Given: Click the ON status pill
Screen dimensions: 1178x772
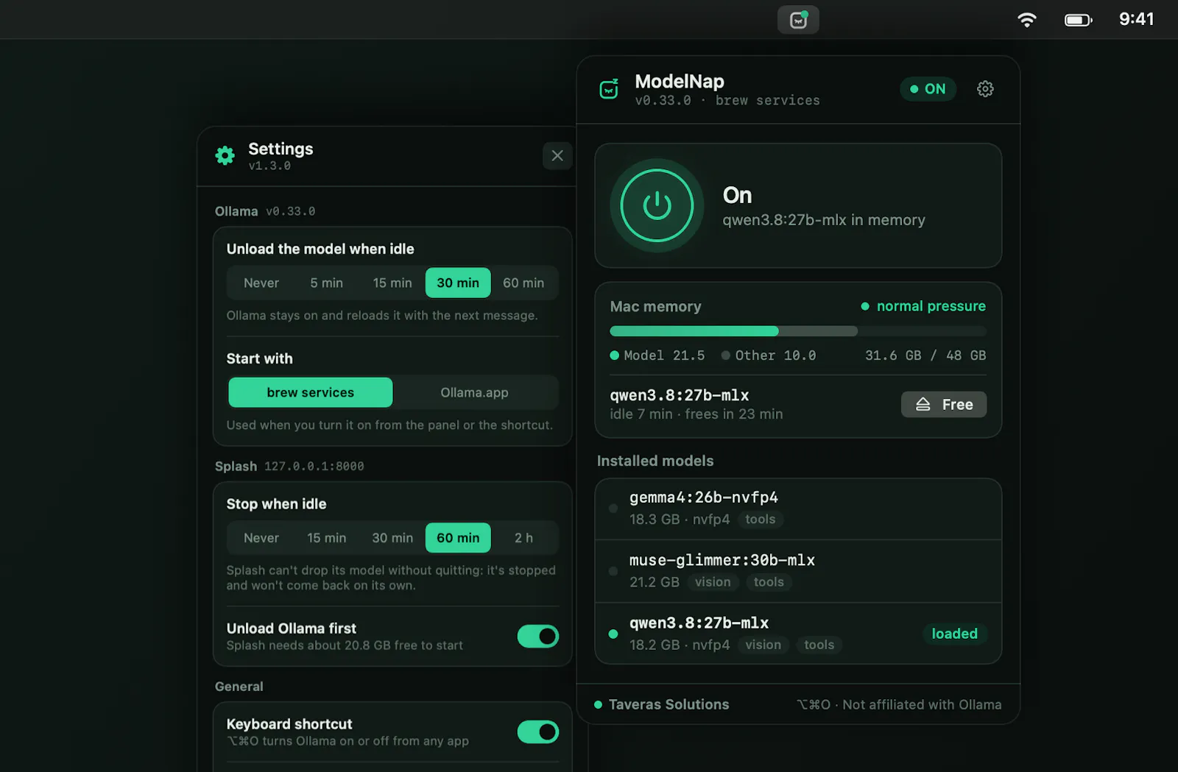Looking at the screenshot, I should pos(928,89).
